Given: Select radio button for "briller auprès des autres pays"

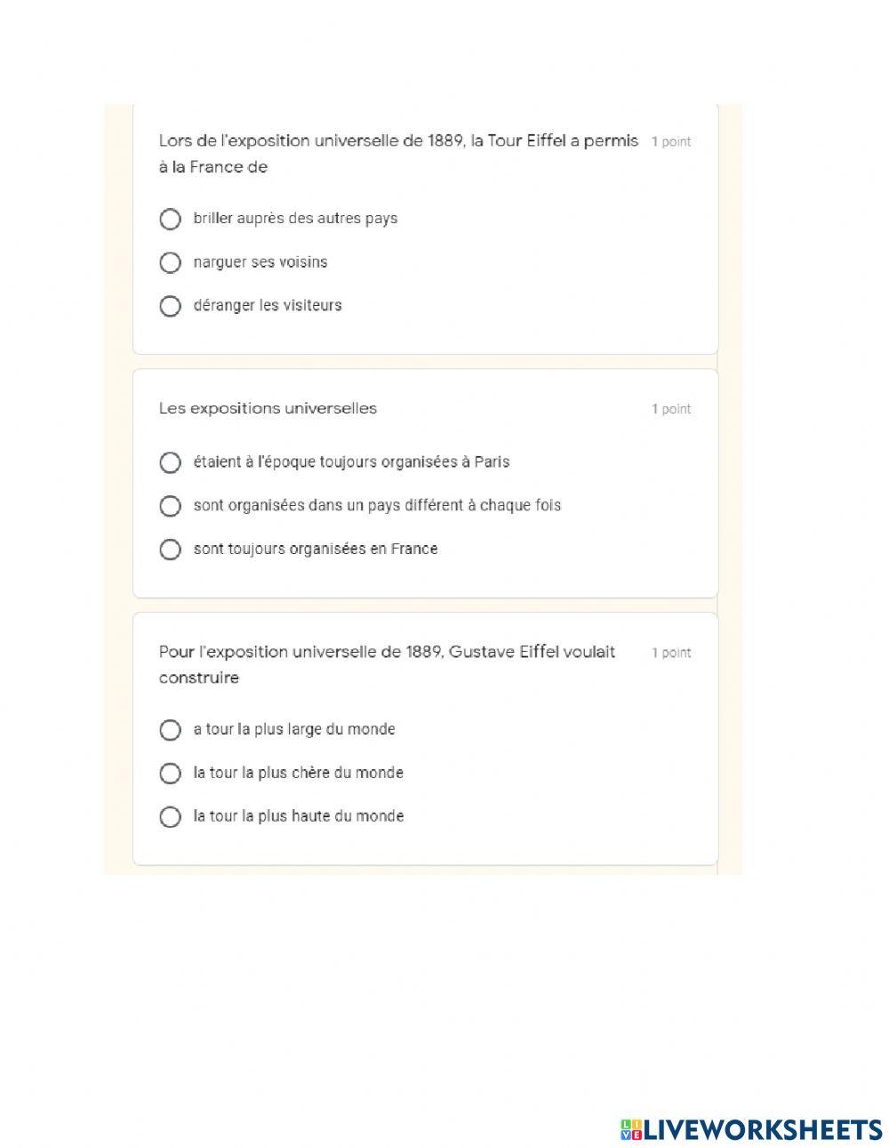Looking at the screenshot, I should [x=170, y=219].
